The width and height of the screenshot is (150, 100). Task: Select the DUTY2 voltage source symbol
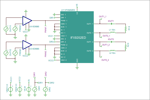tap(6, 53)
